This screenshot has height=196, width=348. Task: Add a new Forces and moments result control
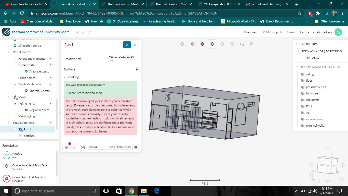coord(51,59)
